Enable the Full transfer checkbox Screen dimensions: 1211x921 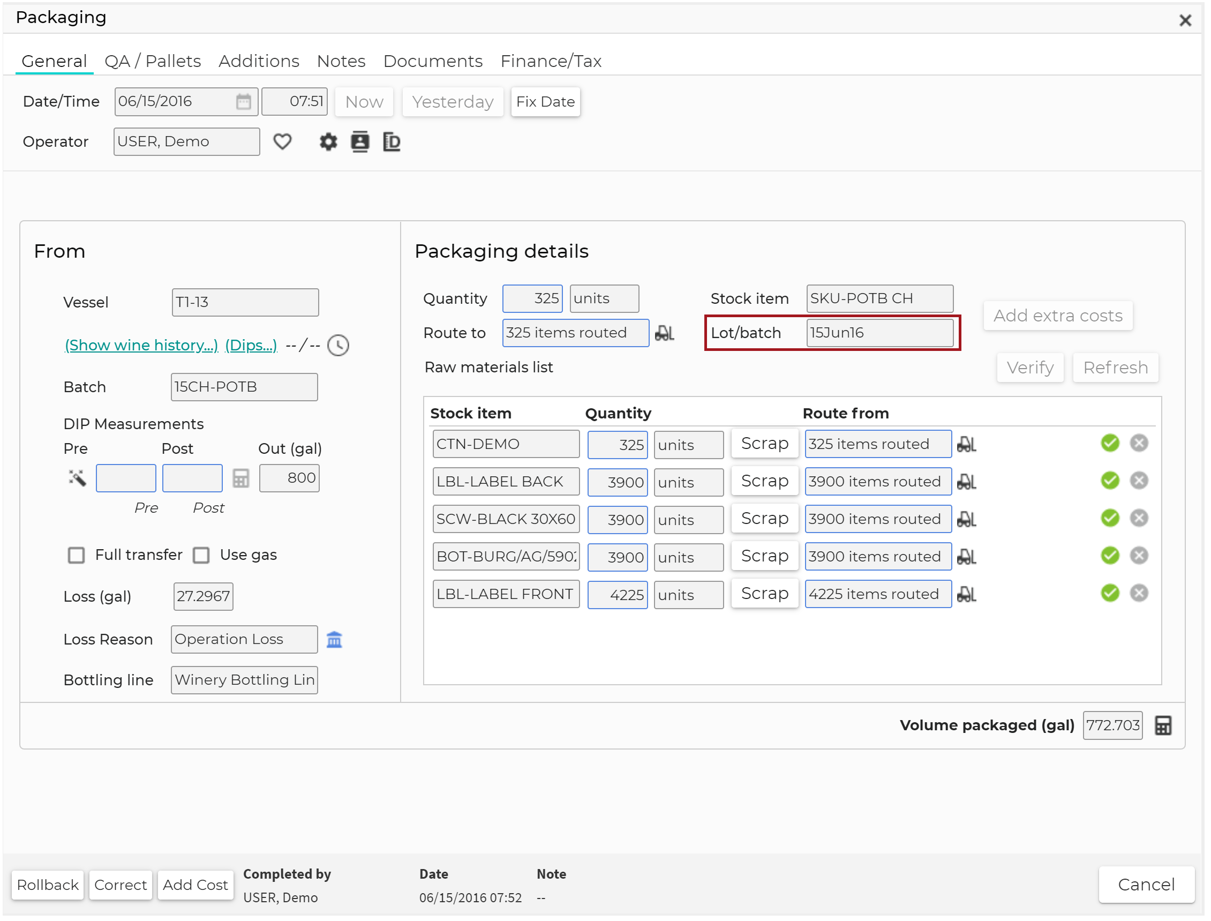76,556
